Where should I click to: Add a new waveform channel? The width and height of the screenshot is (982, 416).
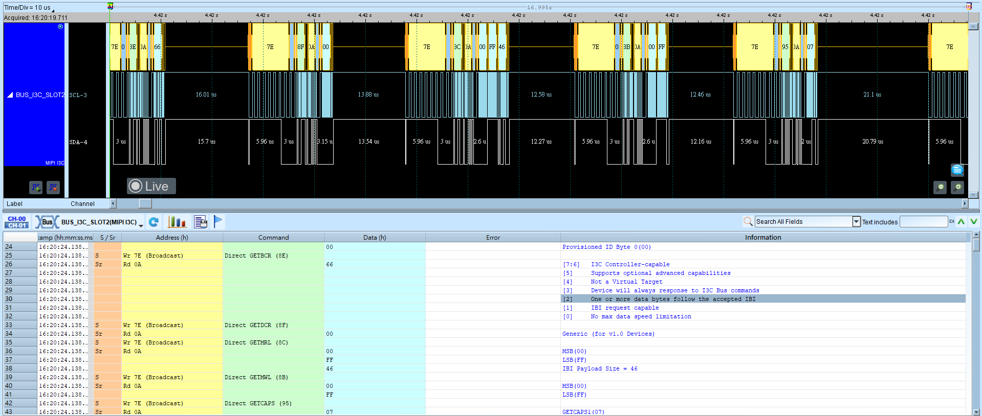click(36, 188)
